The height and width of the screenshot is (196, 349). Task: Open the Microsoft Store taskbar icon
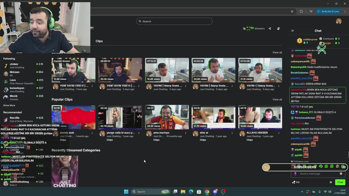(199, 192)
